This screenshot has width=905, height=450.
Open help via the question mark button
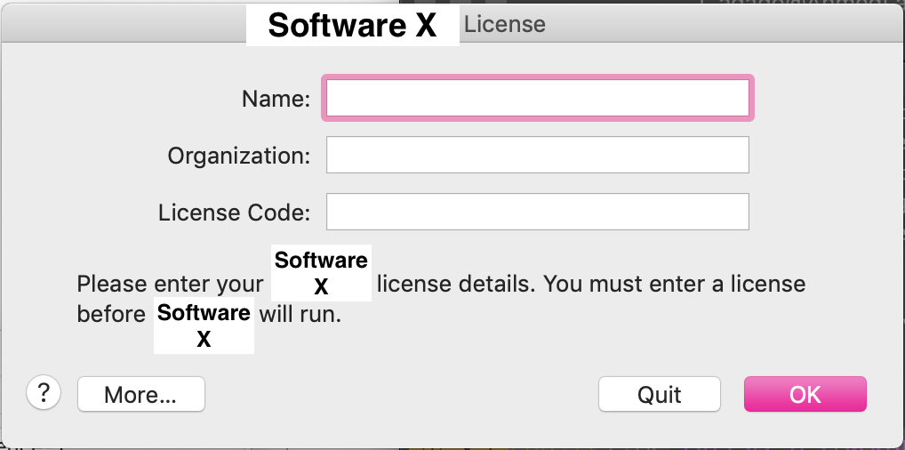click(x=44, y=393)
